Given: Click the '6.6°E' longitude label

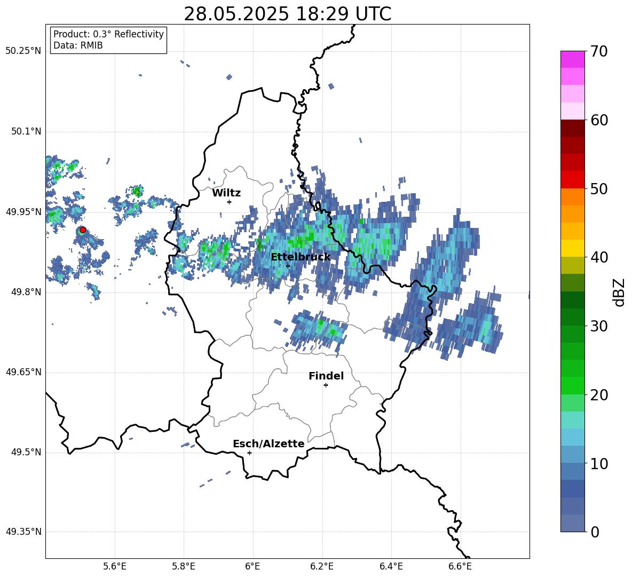Looking at the screenshot, I should tap(460, 566).
